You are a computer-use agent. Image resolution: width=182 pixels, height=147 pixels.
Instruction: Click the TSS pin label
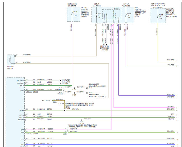pyautogui.click(x=22, y=140)
